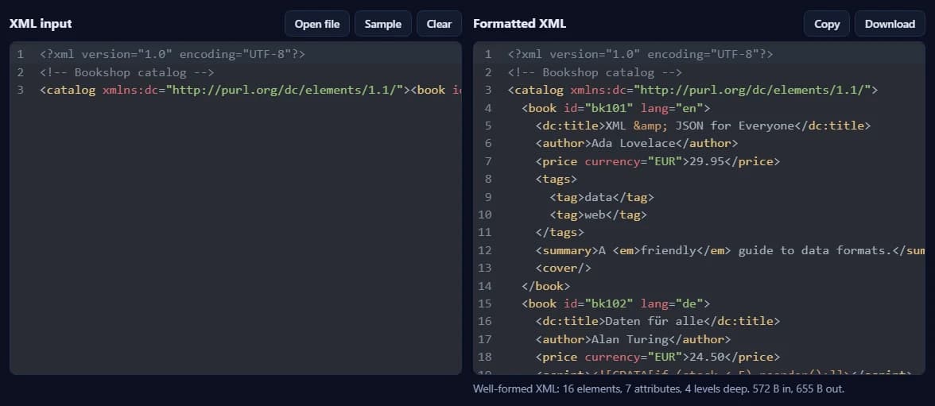935x406 pixels.
Task: Click the tag web line
Action: pos(598,215)
